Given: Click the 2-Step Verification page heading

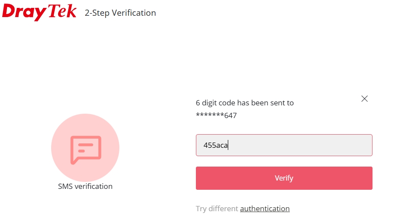Looking at the screenshot, I should click(x=120, y=13).
